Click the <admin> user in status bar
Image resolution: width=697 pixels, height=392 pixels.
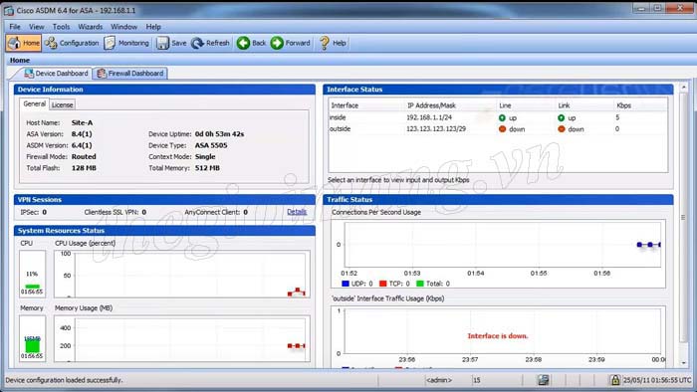[x=439, y=380]
